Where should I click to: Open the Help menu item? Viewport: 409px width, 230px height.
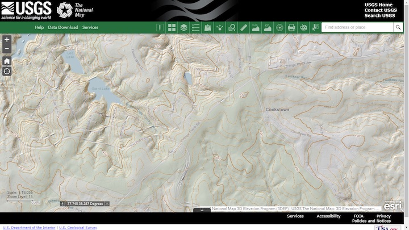tap(39, 27)
